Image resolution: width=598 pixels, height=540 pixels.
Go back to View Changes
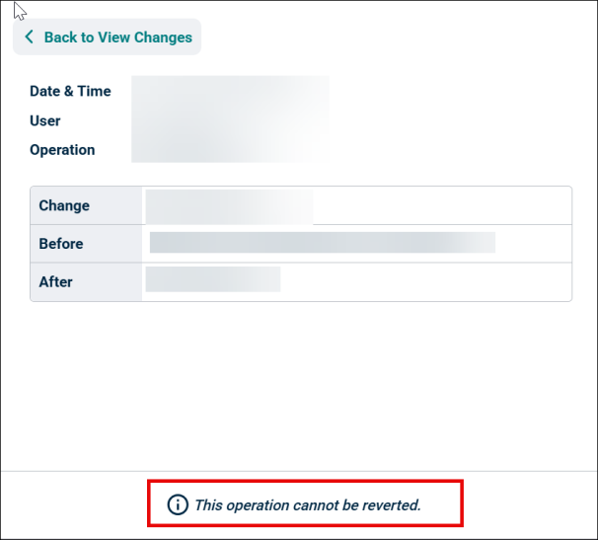[x=108, y=38]
